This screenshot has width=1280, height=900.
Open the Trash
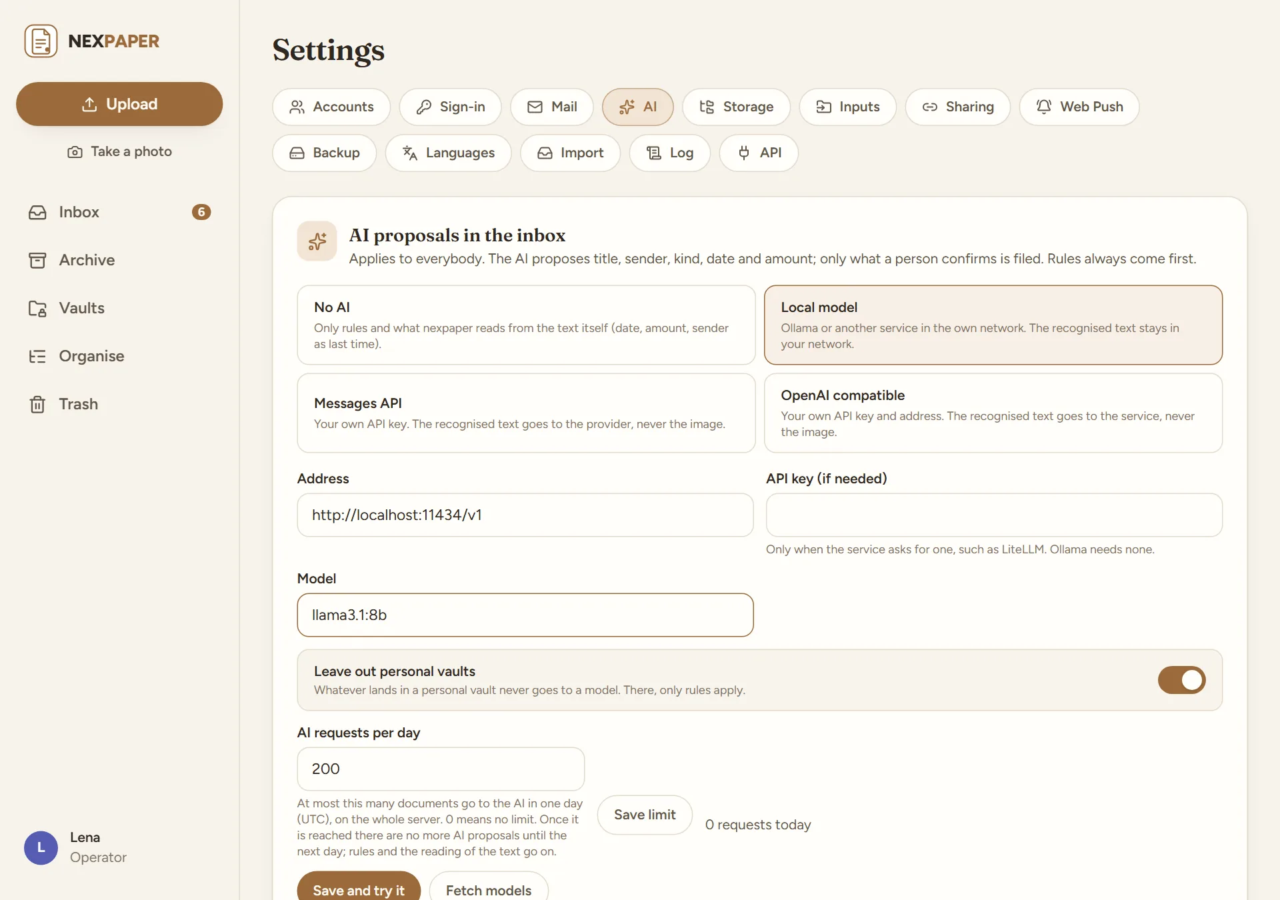coord(119,404)
